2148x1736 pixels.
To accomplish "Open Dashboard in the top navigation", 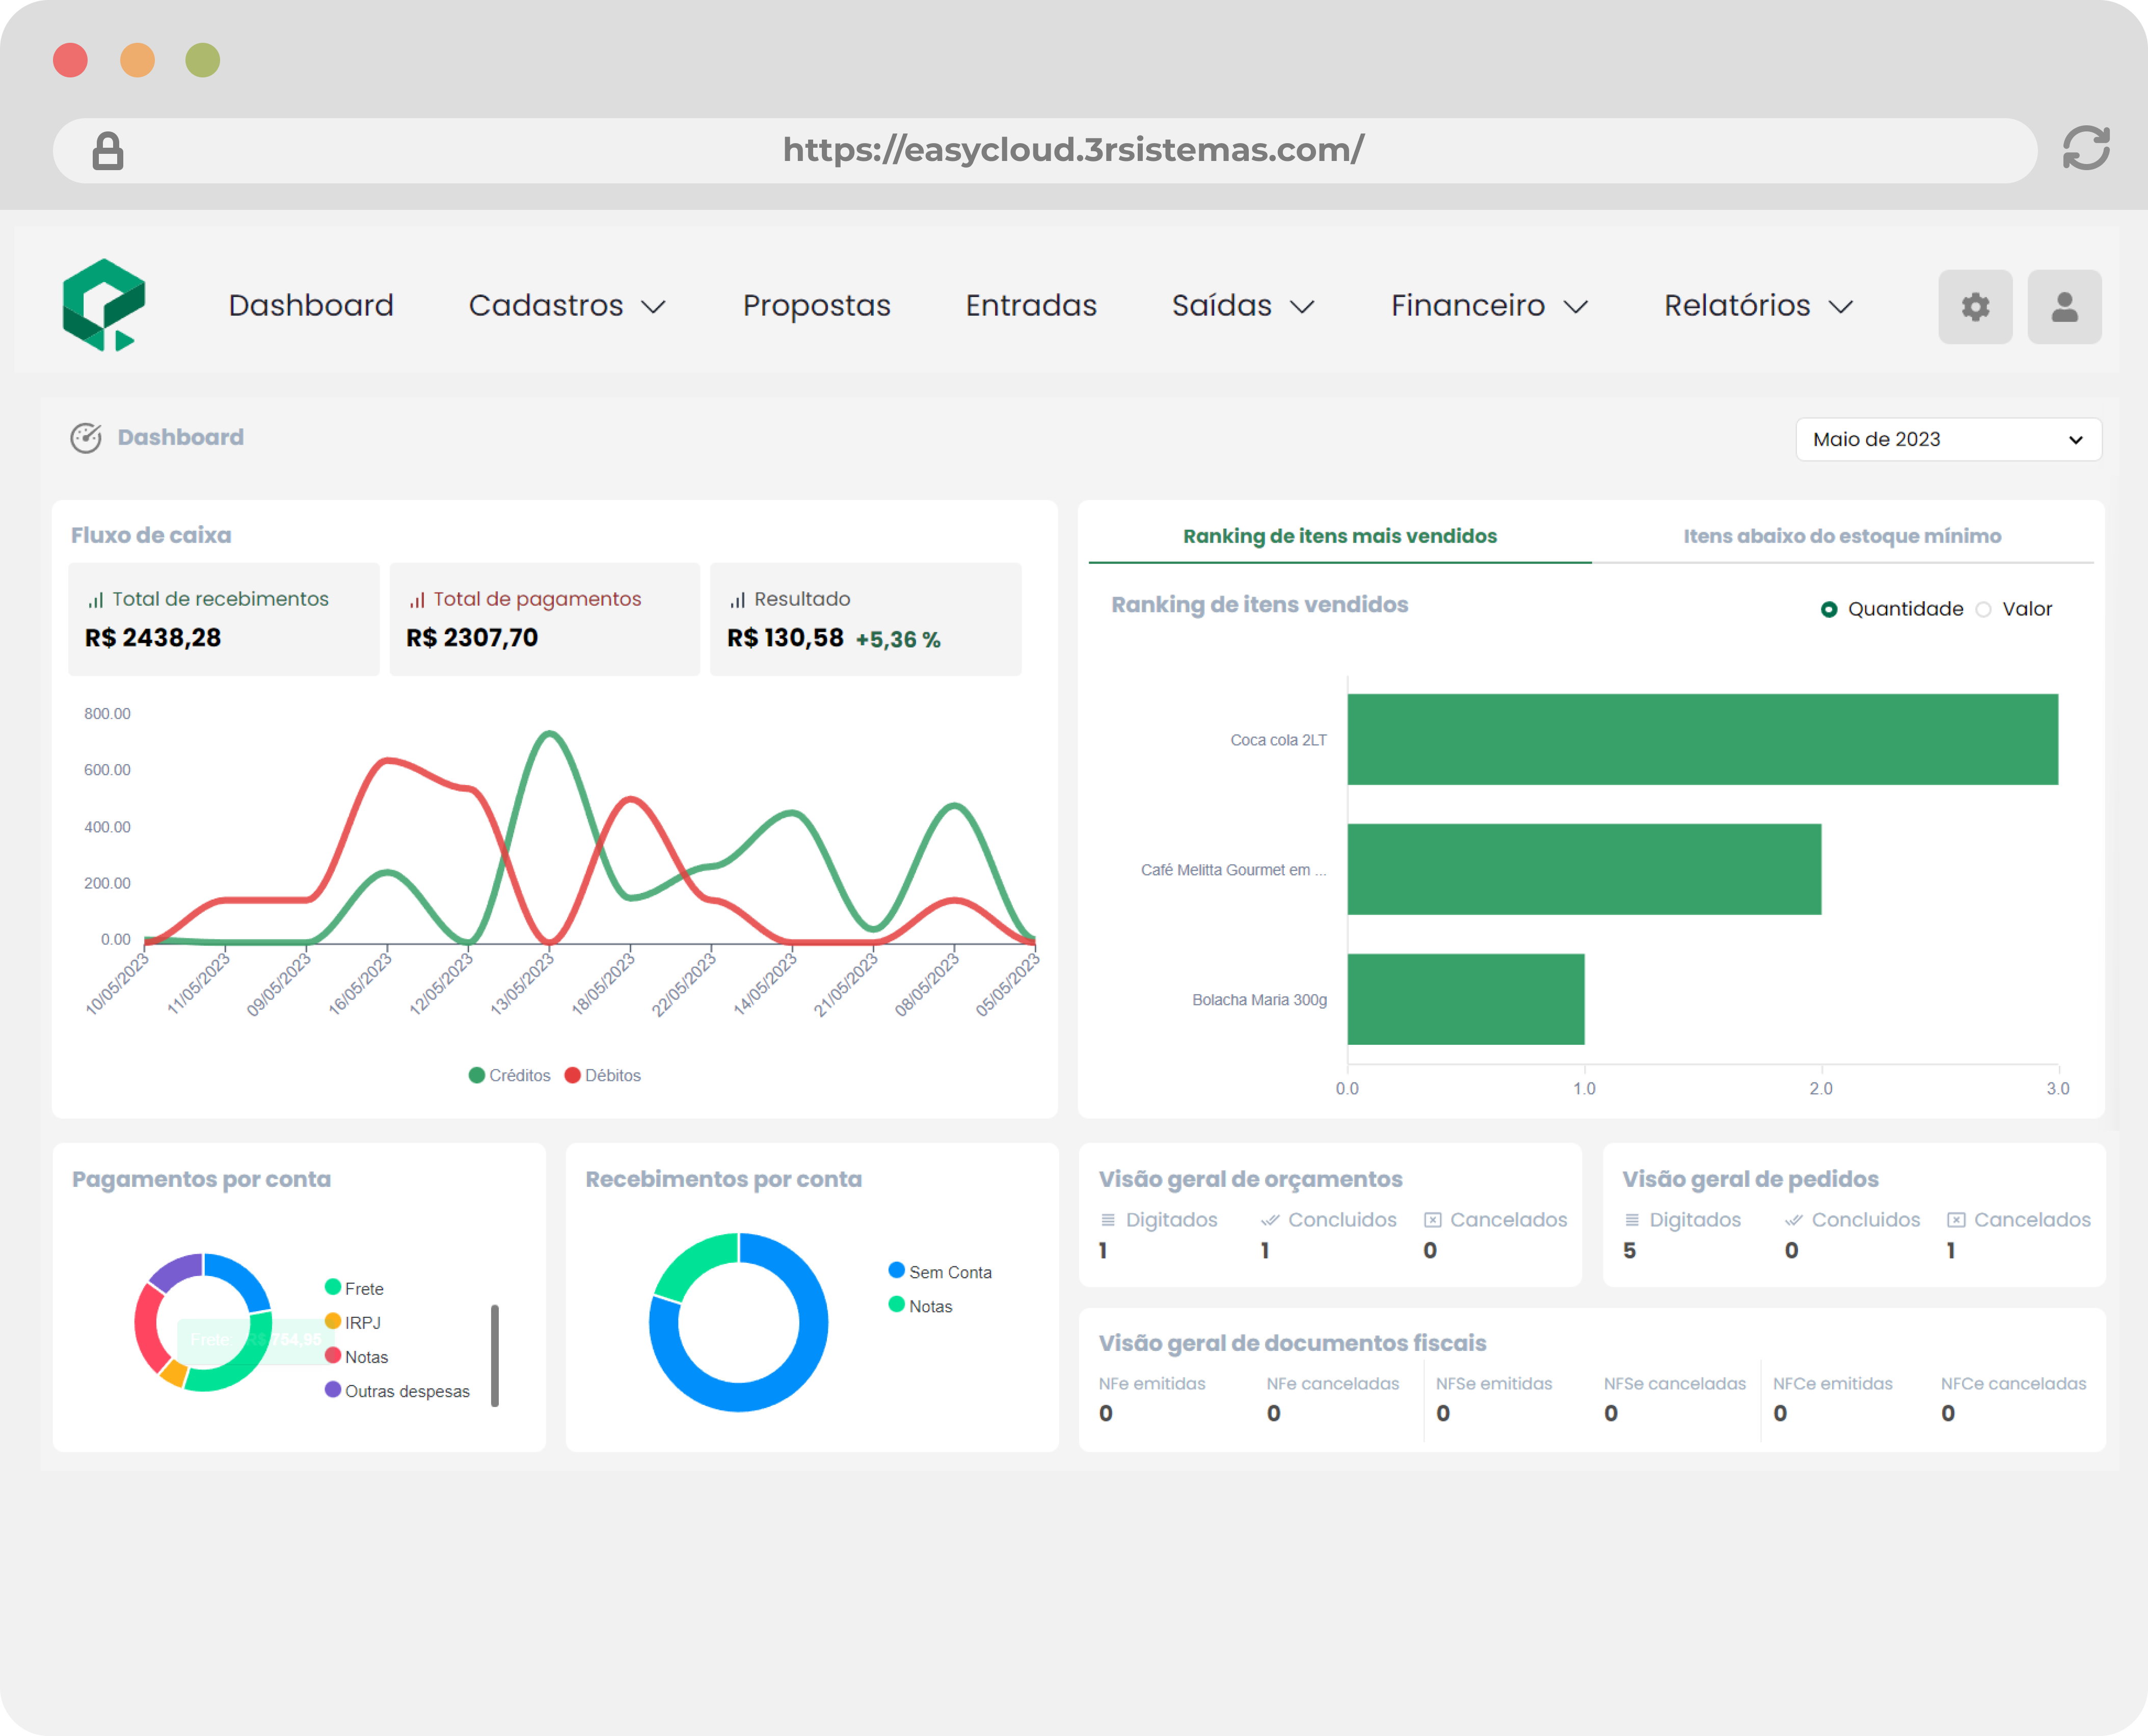I will pos(311,305).
